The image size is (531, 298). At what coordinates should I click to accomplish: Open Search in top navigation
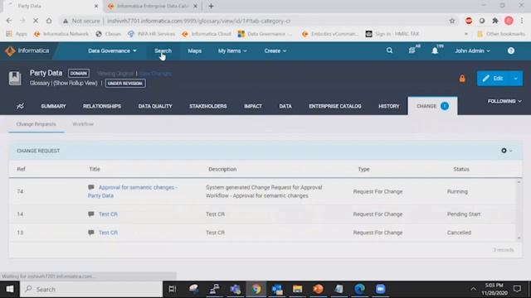(163, 51)
